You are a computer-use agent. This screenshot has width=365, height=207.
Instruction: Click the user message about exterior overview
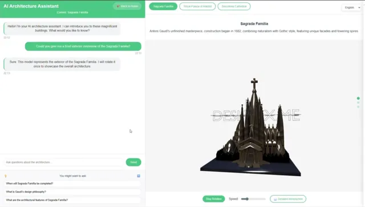coord(83,46)
